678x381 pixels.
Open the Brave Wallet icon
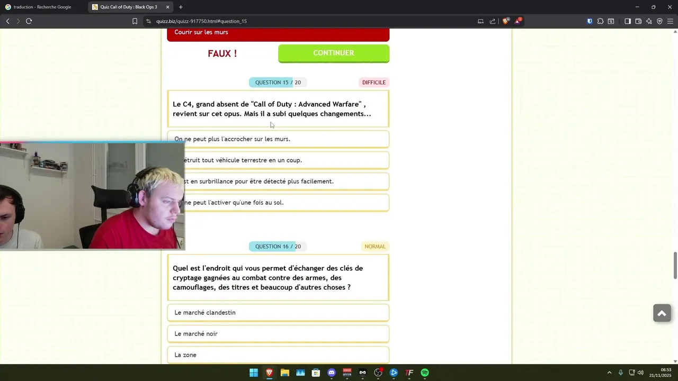pos(638,21)
